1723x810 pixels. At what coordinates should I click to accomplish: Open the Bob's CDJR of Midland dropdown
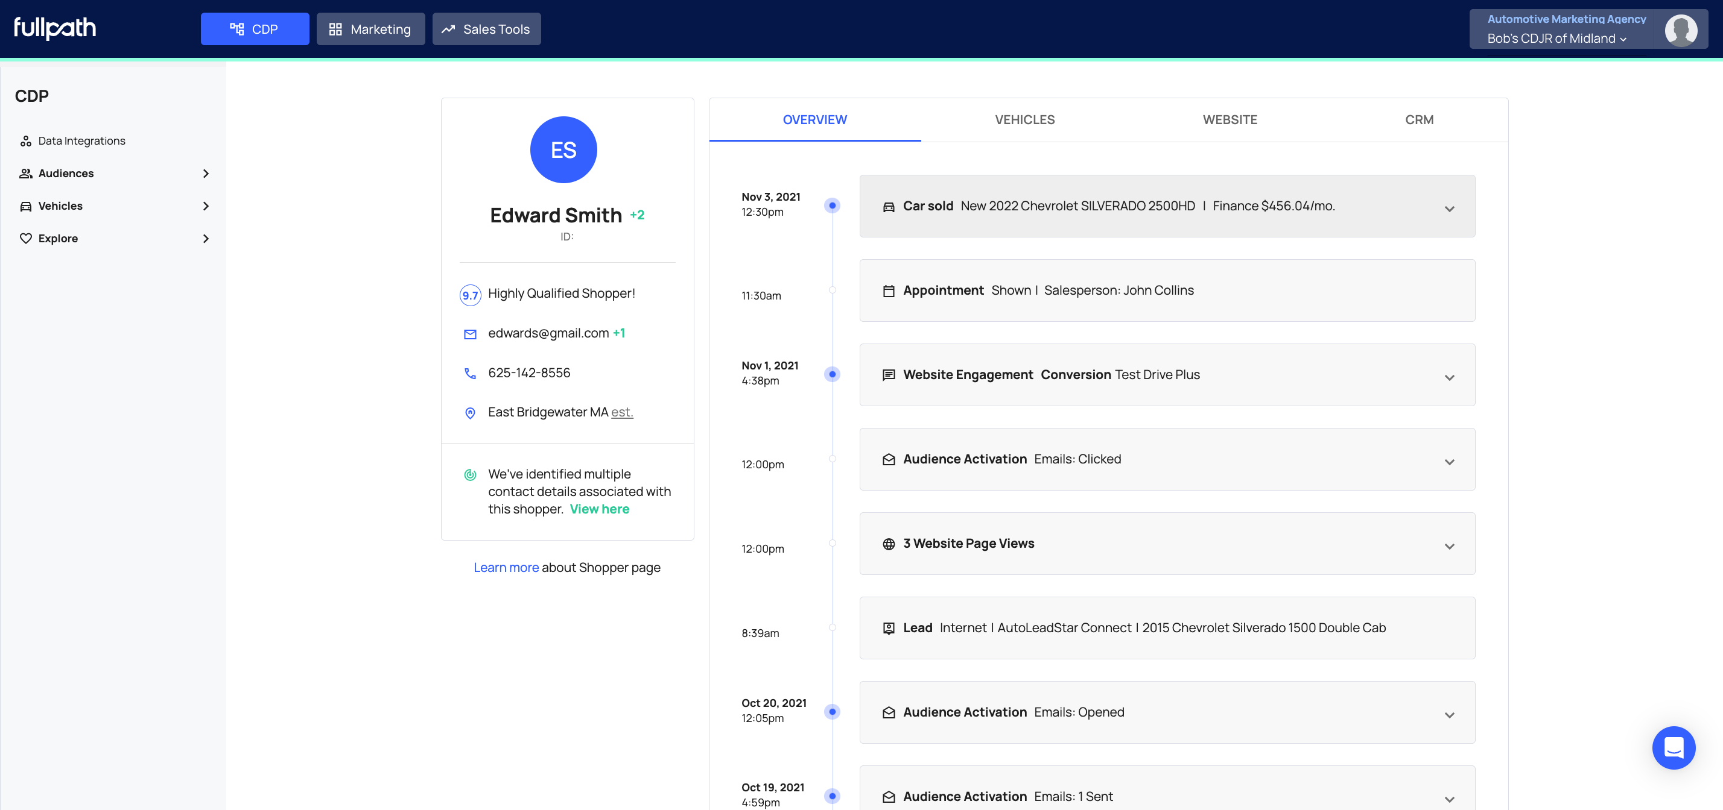1556,39
